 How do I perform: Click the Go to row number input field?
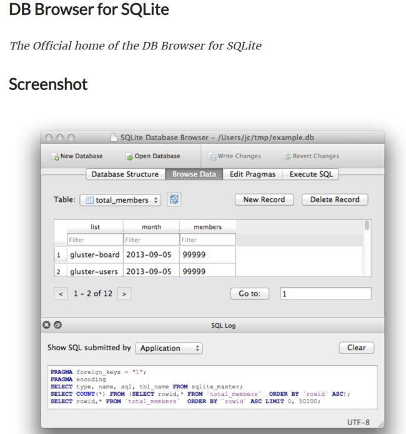click(326, 294)
